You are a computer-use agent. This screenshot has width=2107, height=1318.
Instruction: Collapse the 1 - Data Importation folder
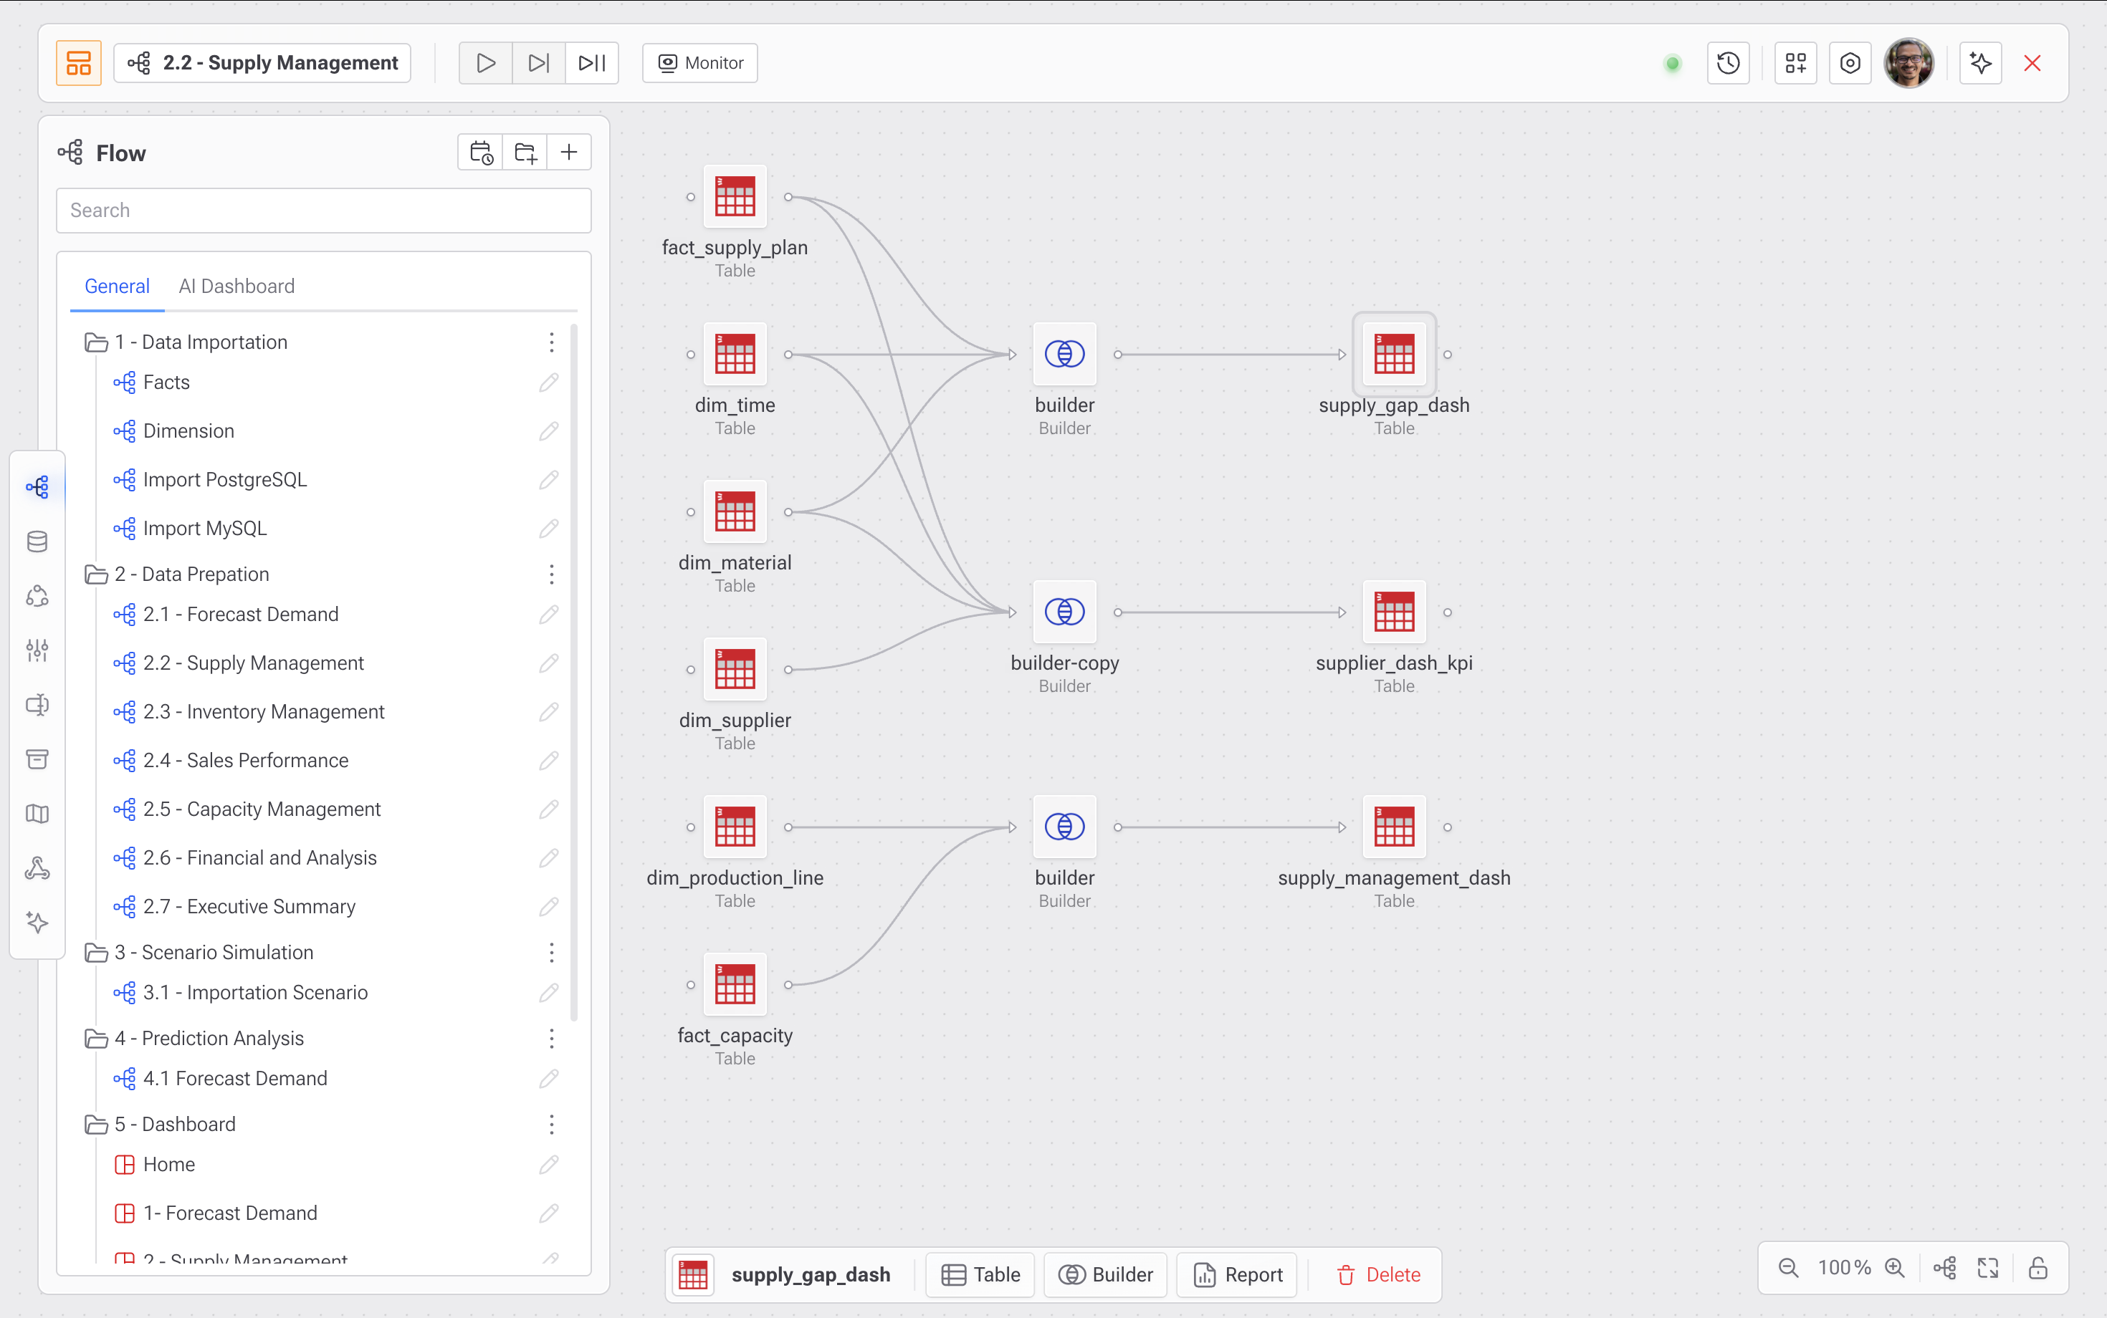click(x=96, y=342)
